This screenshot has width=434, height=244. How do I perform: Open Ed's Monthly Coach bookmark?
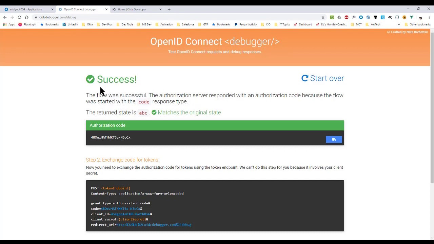(331, 24)
